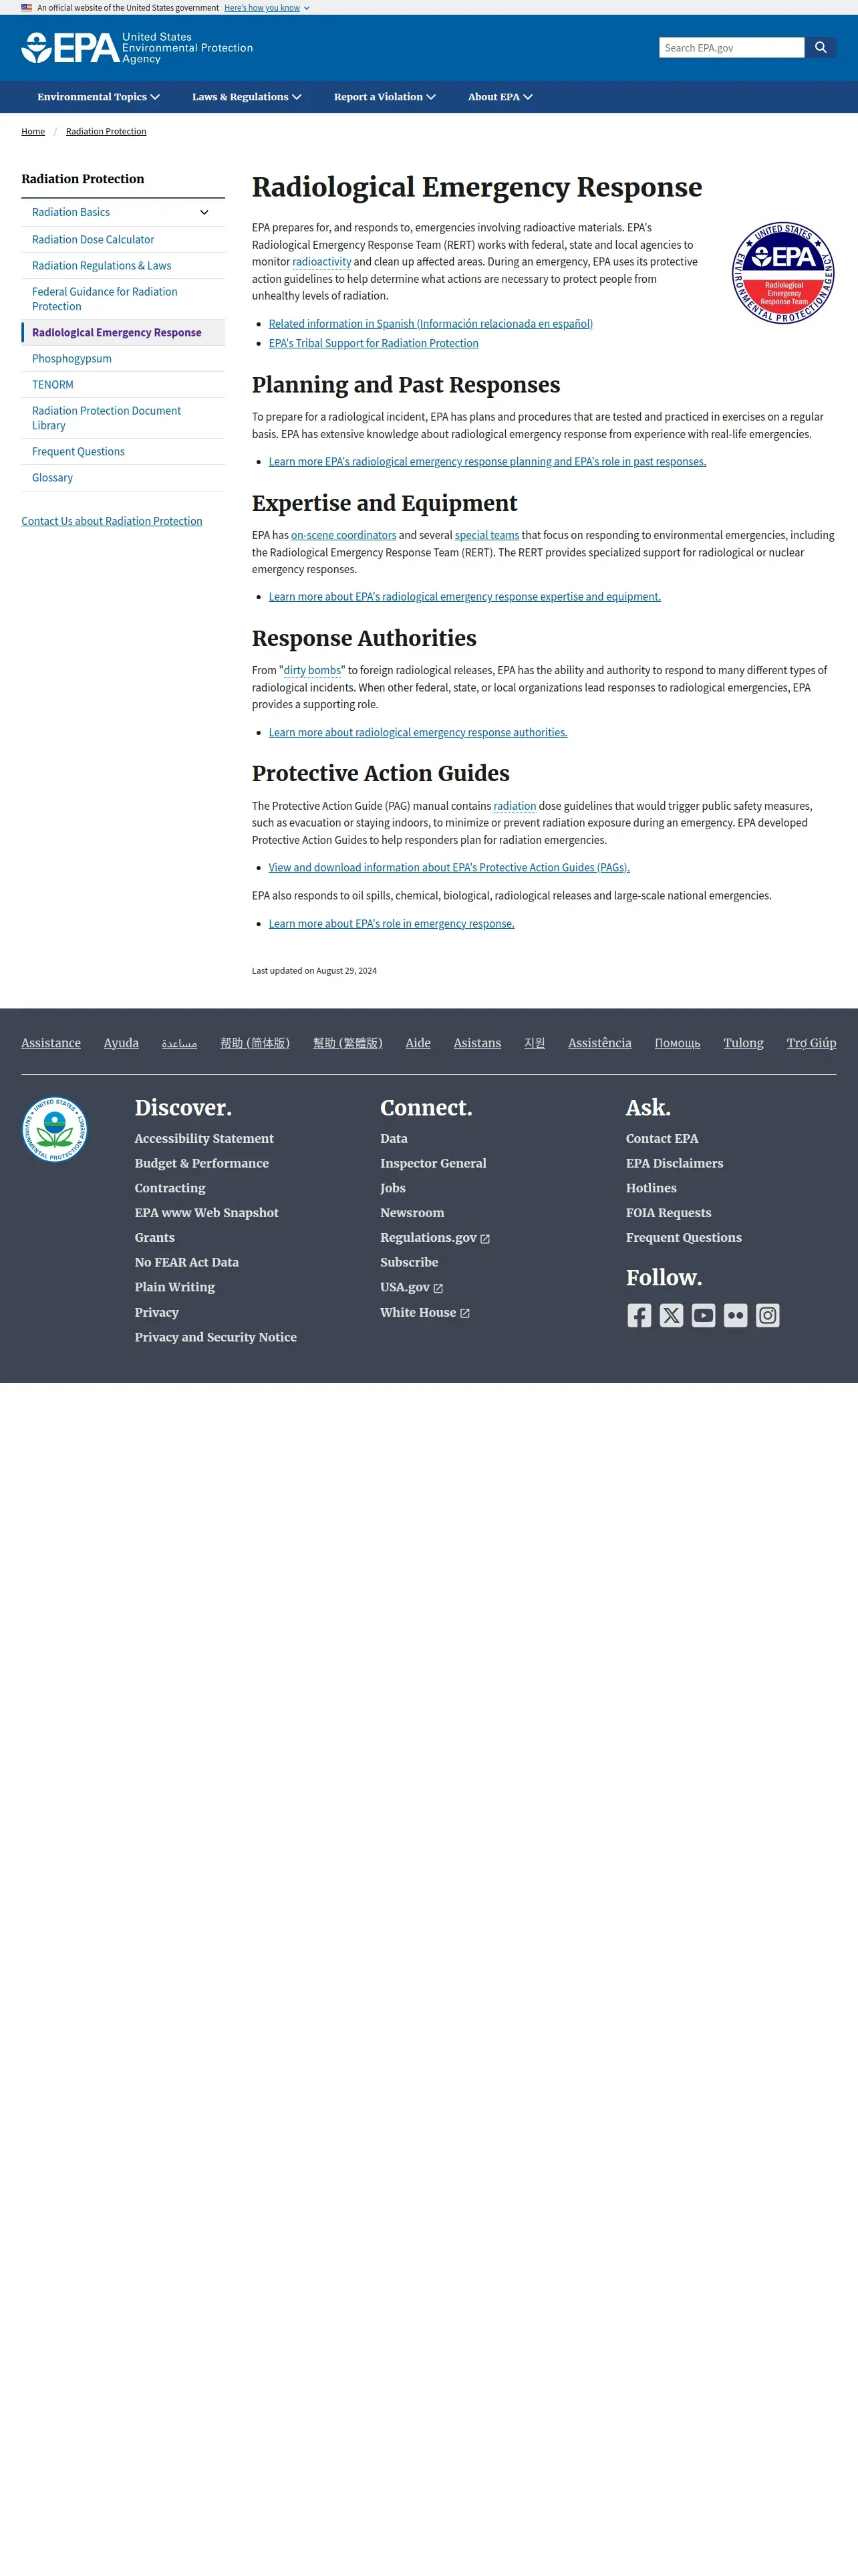Click Ayuda language link
Image resolution: width=858 pixels, height=2576 pixels.
121,1043
